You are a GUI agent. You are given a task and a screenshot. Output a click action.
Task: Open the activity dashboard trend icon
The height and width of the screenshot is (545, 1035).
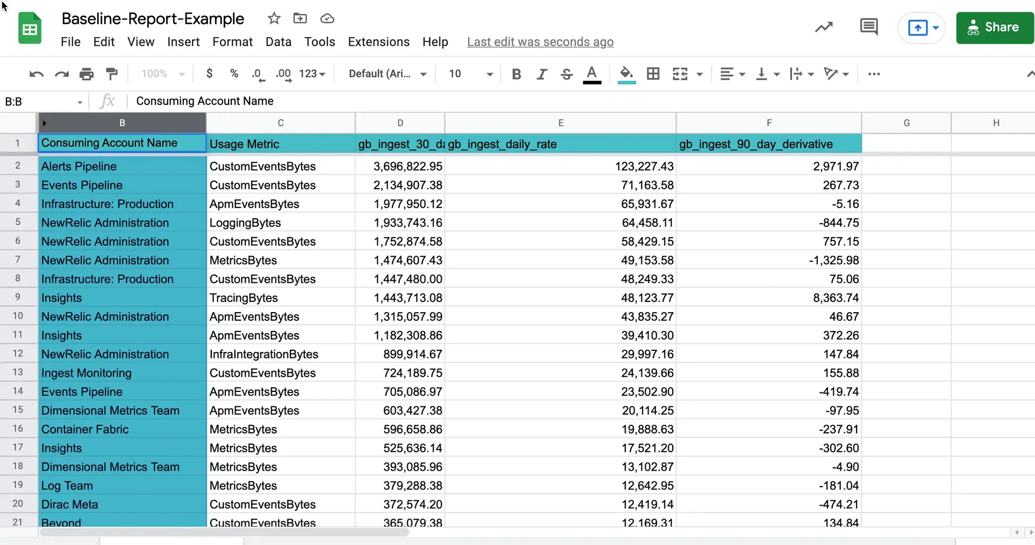coord(823,27)
